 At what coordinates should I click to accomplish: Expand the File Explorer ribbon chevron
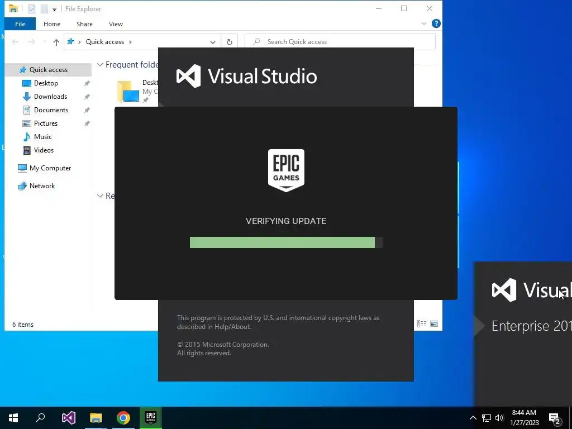[424, 23]
